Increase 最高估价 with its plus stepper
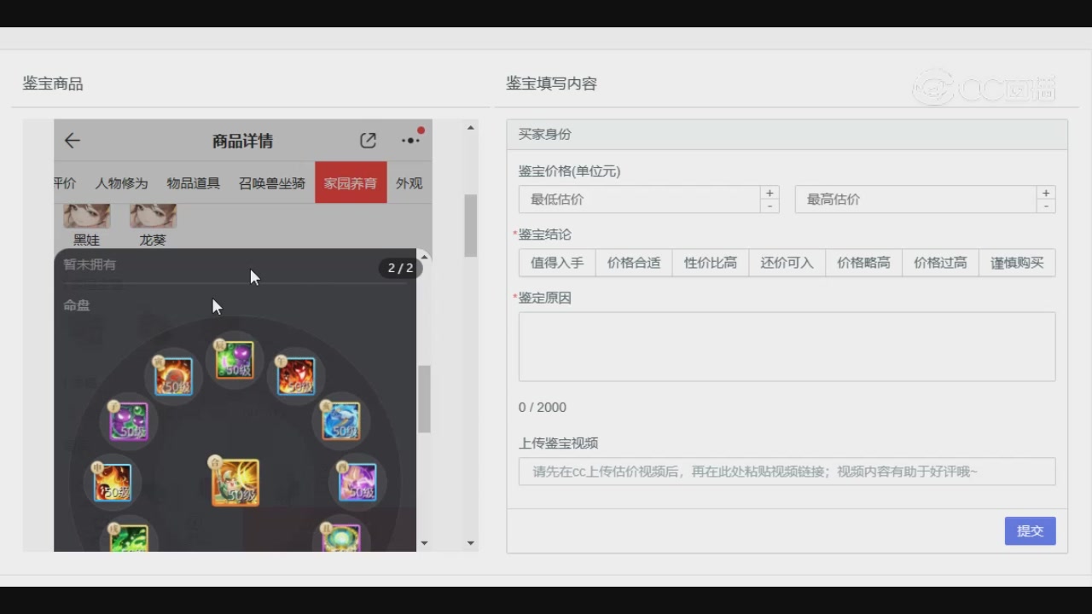Screen dimensions: 1092x614 [x=1046, y=193]
